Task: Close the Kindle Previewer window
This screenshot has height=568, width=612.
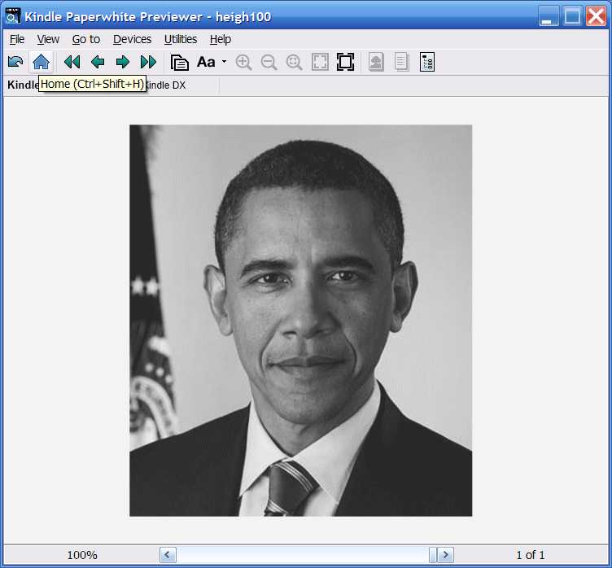Action: click(x=596, y=16)
